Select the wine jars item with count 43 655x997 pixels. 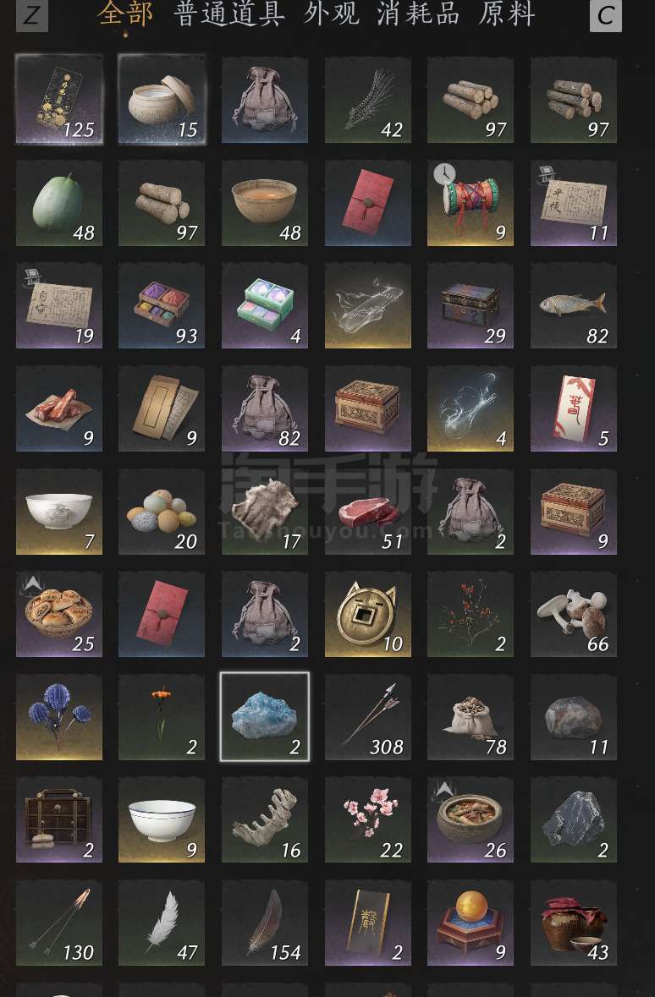(574, 923)
